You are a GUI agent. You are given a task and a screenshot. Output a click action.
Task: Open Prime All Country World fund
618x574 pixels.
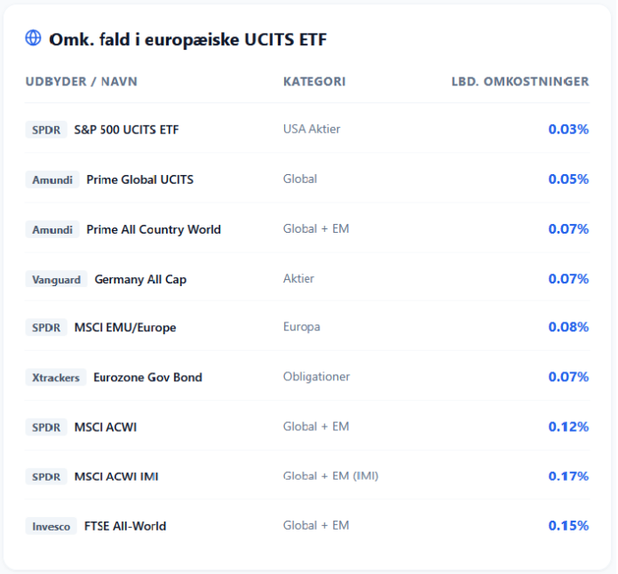[154, 229]
